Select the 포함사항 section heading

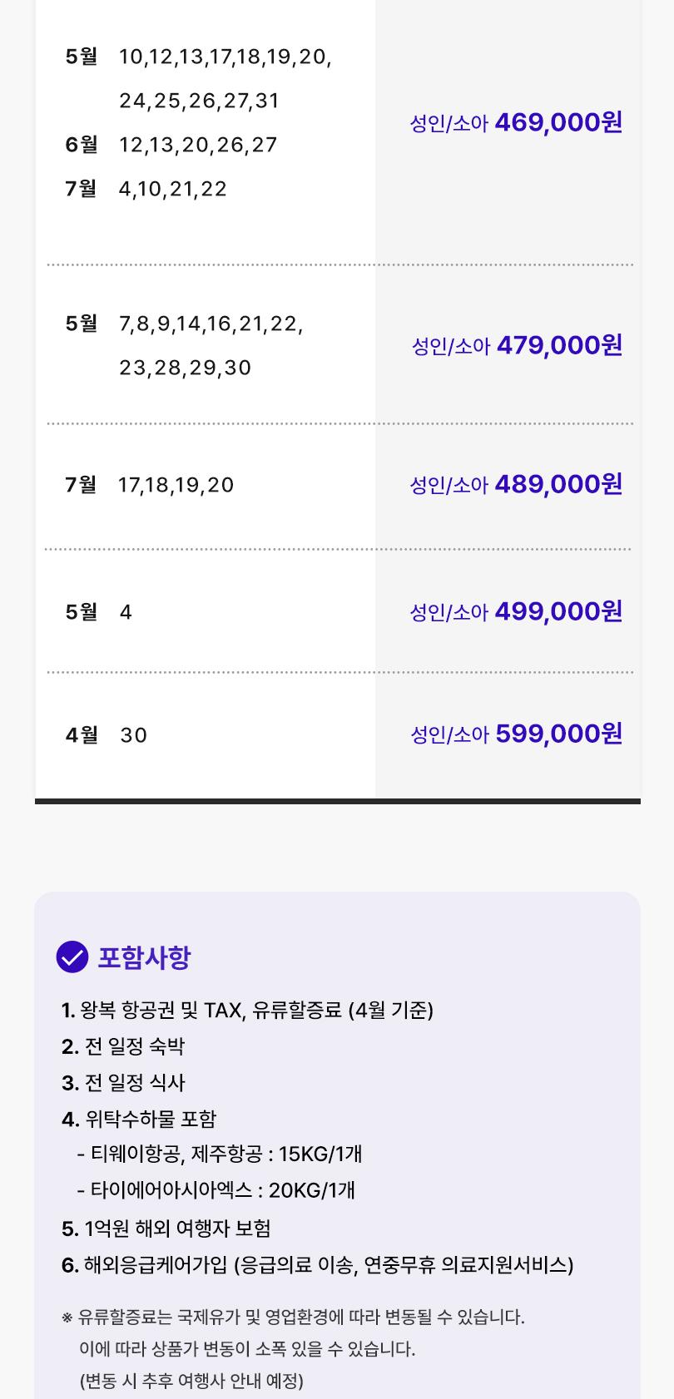(144, 957)
